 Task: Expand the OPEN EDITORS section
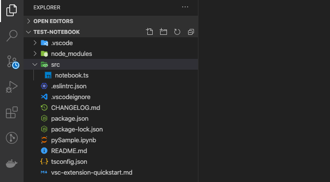(28, 21)
